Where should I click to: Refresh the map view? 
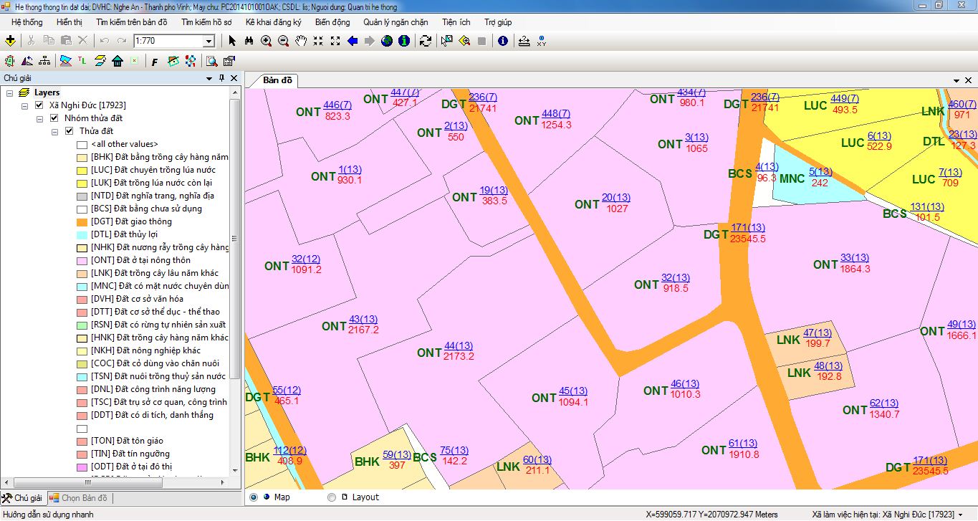click(426, 41)
